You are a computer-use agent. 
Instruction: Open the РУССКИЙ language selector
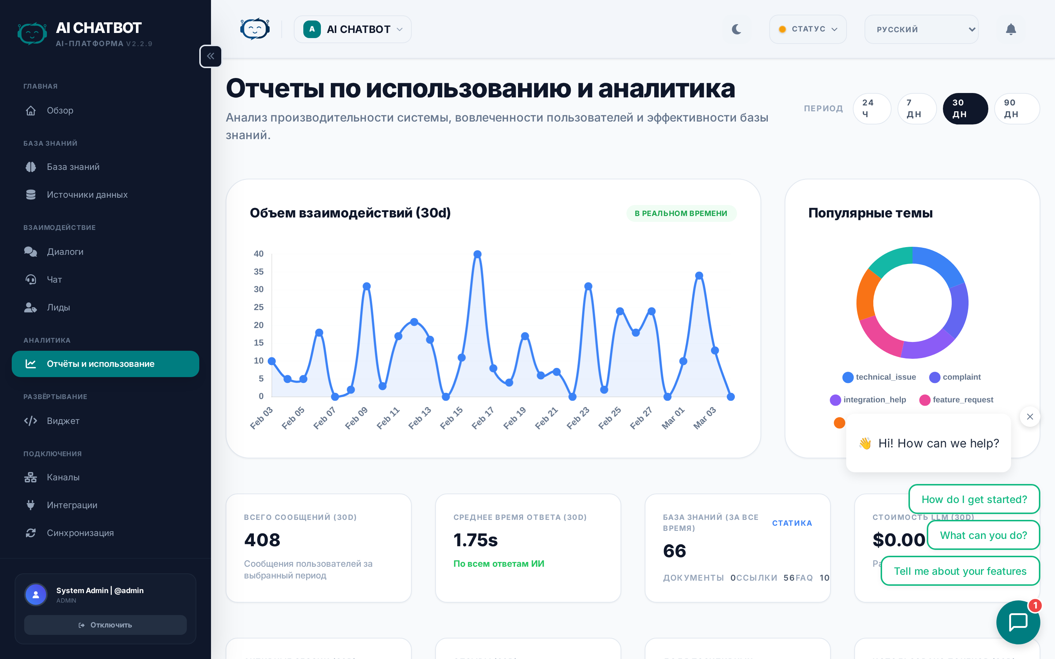pos(922,29)
